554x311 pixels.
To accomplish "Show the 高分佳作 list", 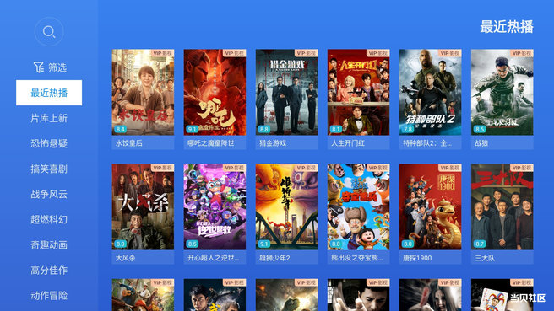I will pos(49,271).
